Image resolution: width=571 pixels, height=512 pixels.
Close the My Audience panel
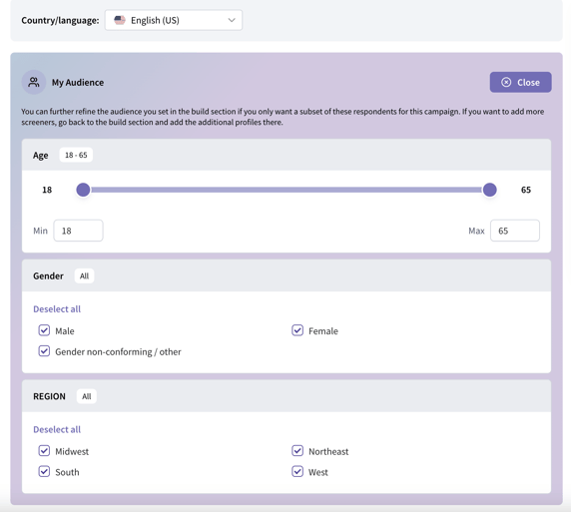pyautogui.click(x=520, y=82)
